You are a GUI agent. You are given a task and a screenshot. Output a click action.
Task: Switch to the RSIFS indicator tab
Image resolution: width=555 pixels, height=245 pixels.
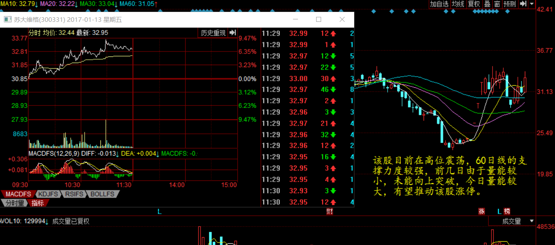(x=74, y=194)
